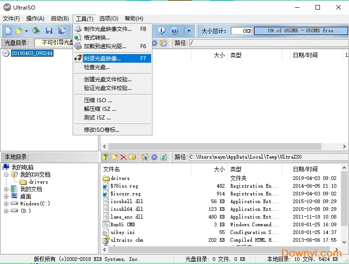Click the capacity bar 0% of 650MB
This screenshot has width=349, height=264.
tap(301, 31)
